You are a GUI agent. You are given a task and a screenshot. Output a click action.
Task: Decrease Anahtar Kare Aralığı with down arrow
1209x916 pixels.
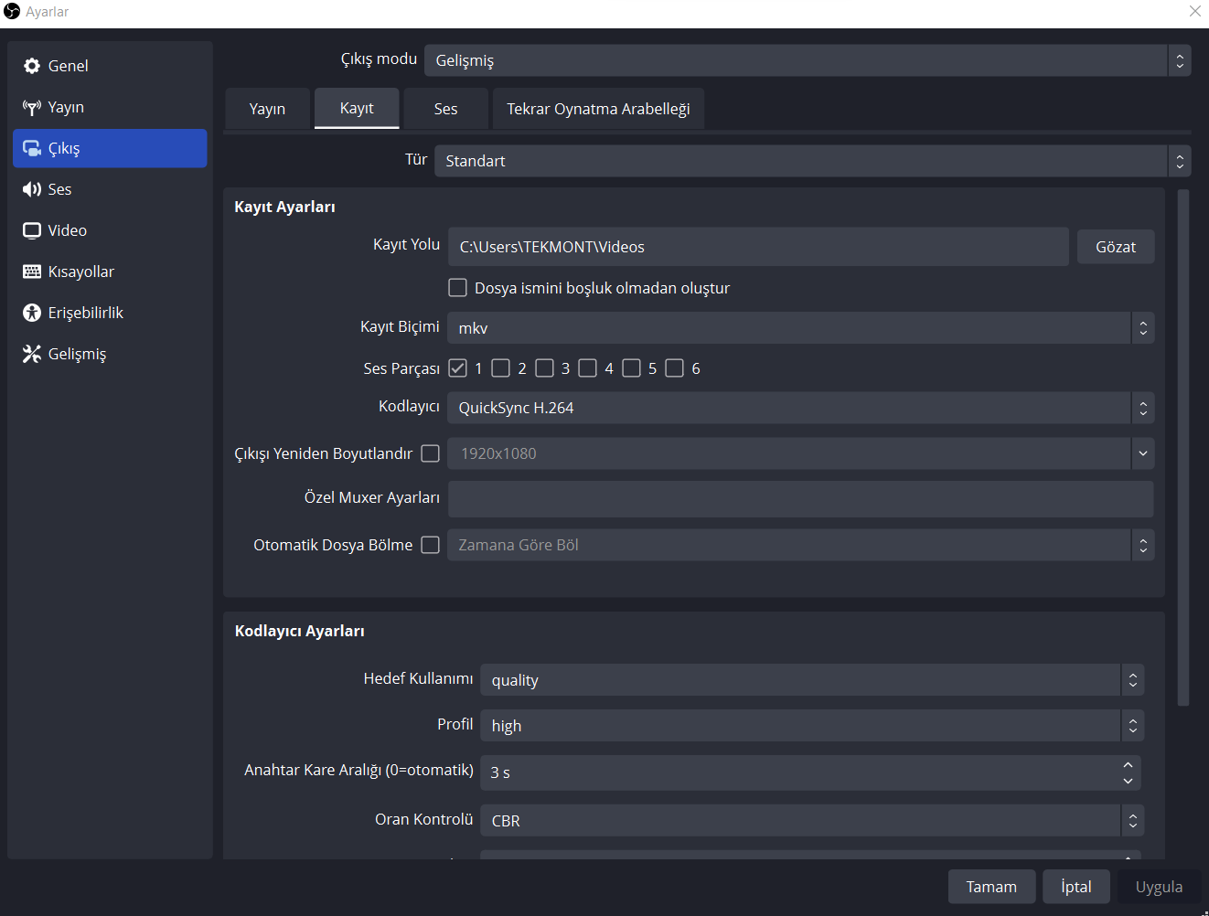tap(1129, 781)
